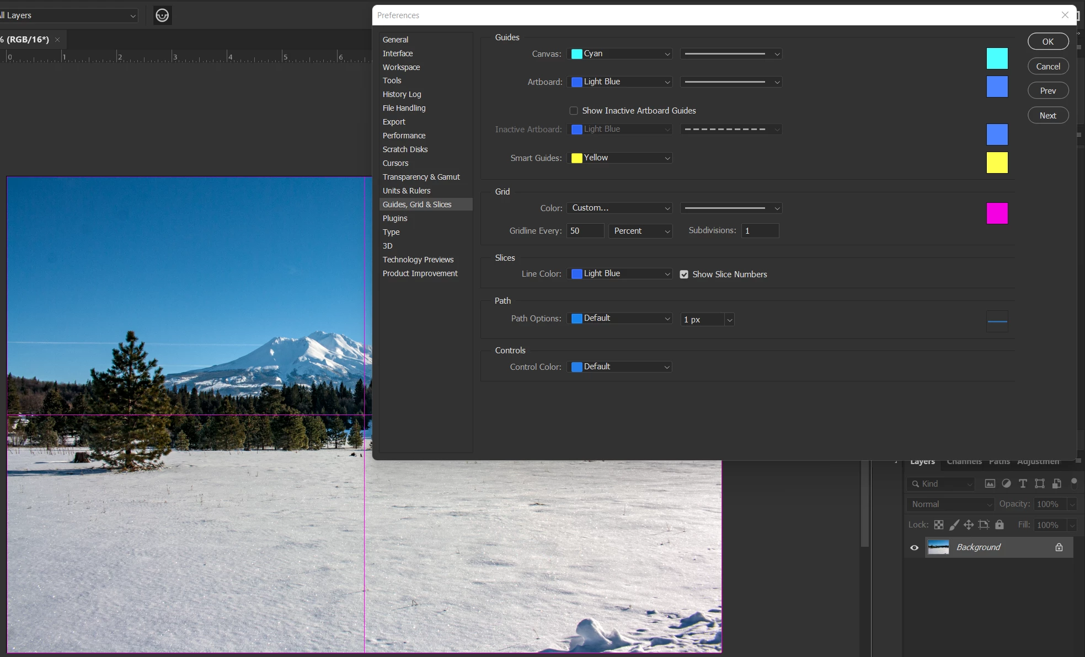Click the lock image pixels brush icon

pos(954,525)
